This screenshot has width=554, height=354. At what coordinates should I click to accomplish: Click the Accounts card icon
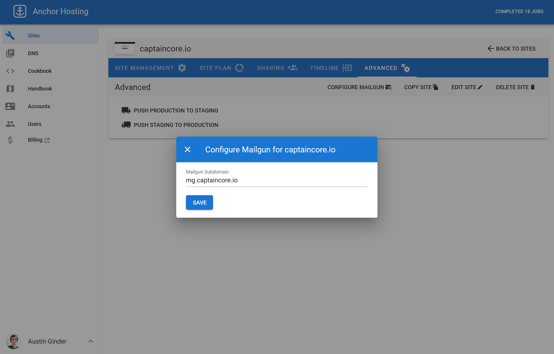pyautogui.click(x=10, y=106)
